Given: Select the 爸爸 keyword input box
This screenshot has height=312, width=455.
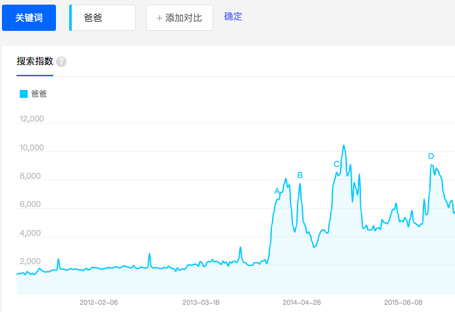Looking at the screenshot, I should tap(103, 18).
